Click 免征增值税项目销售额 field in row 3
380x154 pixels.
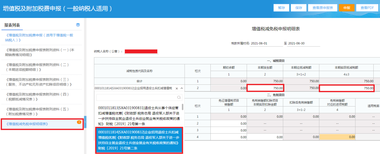tap(229, 130)
